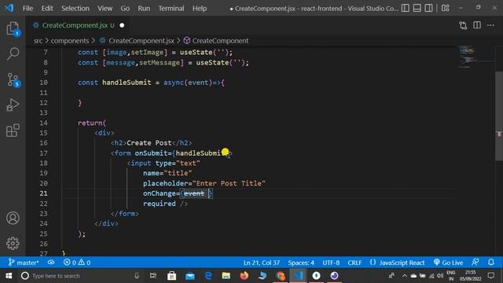This screenshot has height=283, width=503.
Task: Click handleSubmit on line 10
Action: (x=127, y=83)
